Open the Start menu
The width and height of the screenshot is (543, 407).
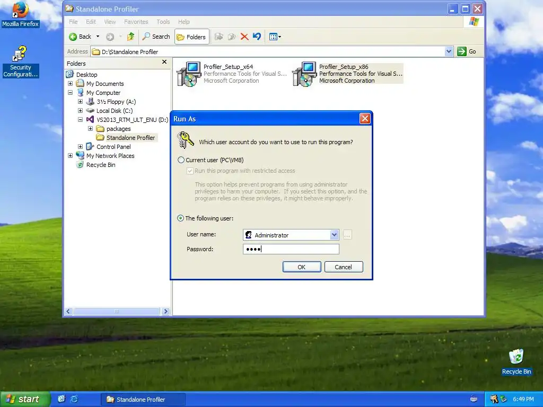click(x=24, y=400)
